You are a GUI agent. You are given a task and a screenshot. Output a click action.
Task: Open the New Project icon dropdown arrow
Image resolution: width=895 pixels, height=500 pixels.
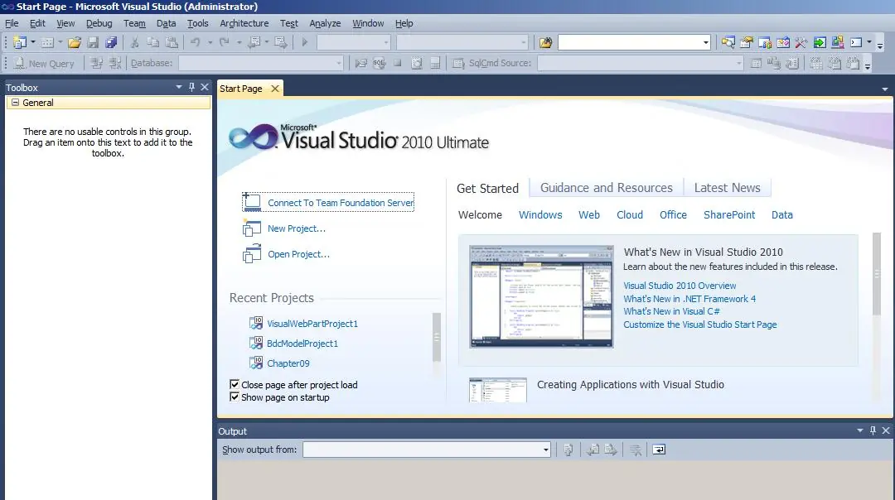coord(32,42)
